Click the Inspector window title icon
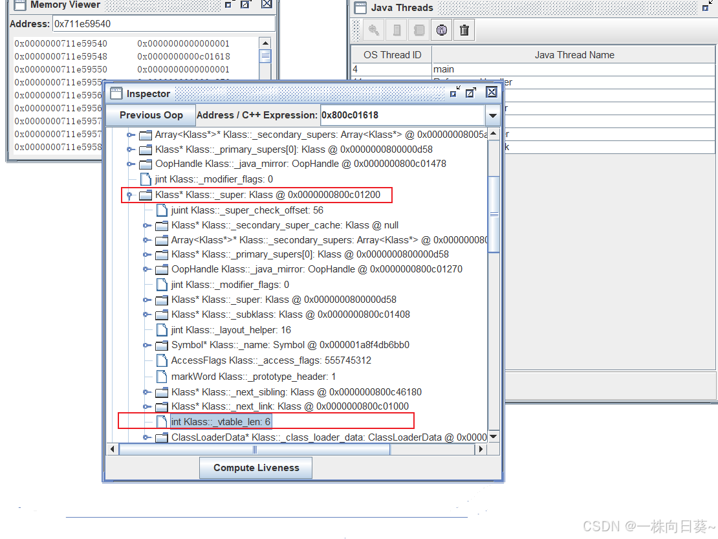This screenshot has width=718, height=539. click(116, 93)
